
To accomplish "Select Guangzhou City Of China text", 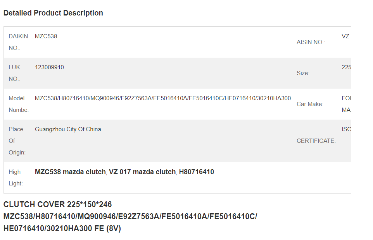I will pos(68,129).
